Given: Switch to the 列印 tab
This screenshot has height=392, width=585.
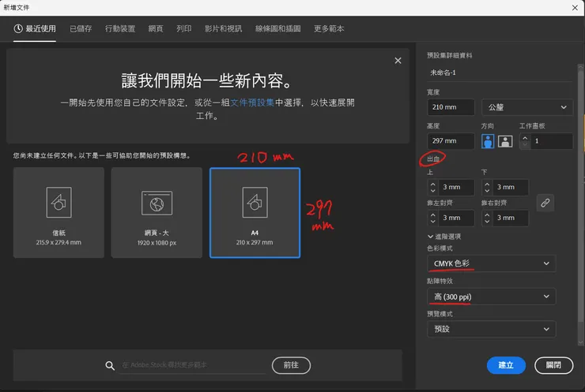Looking at the screenshot, I should (x=183, y=28).
